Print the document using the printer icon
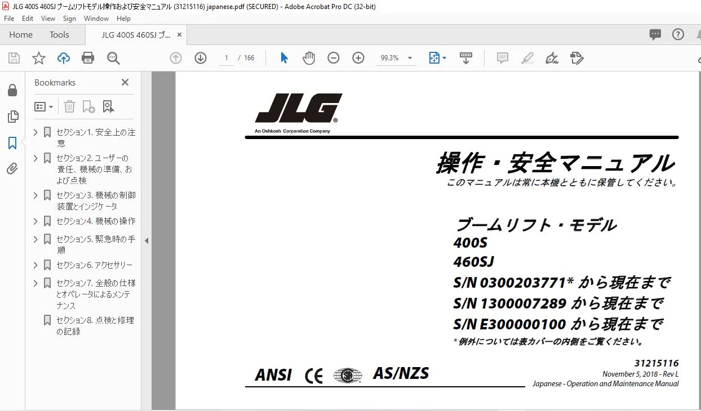Screen dimensions: 701x411 [88, 58]
